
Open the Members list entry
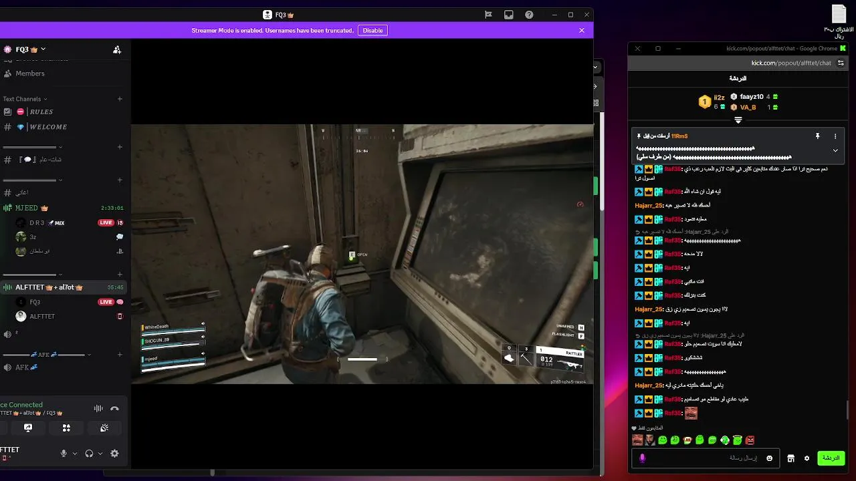[29, 73]
